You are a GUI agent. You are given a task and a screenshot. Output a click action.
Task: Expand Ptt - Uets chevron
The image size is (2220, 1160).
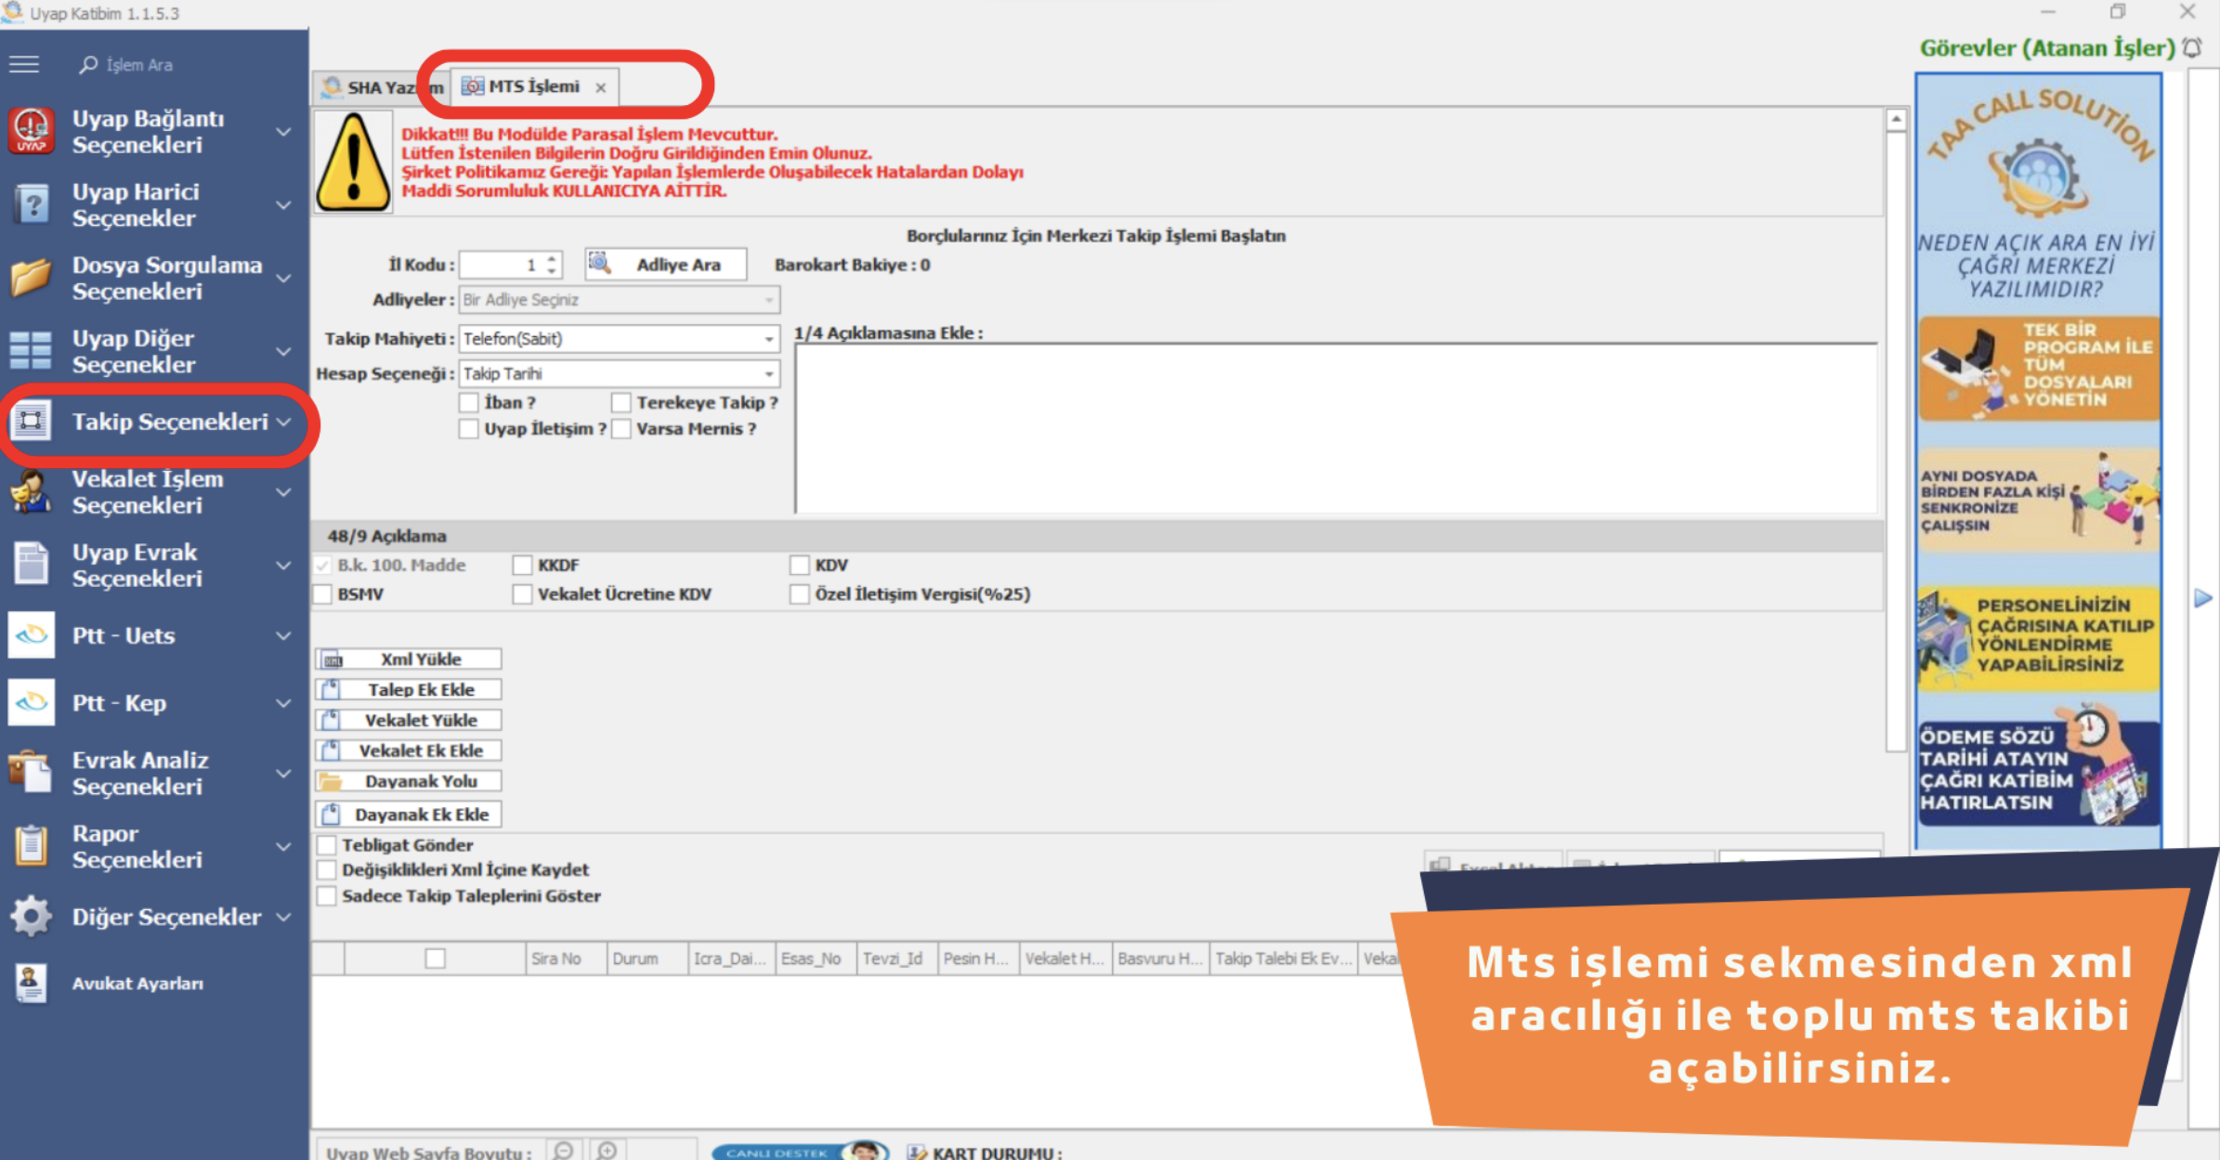pos(284,635)
